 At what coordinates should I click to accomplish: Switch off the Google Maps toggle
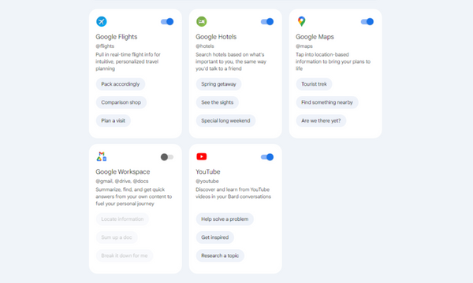367,22
